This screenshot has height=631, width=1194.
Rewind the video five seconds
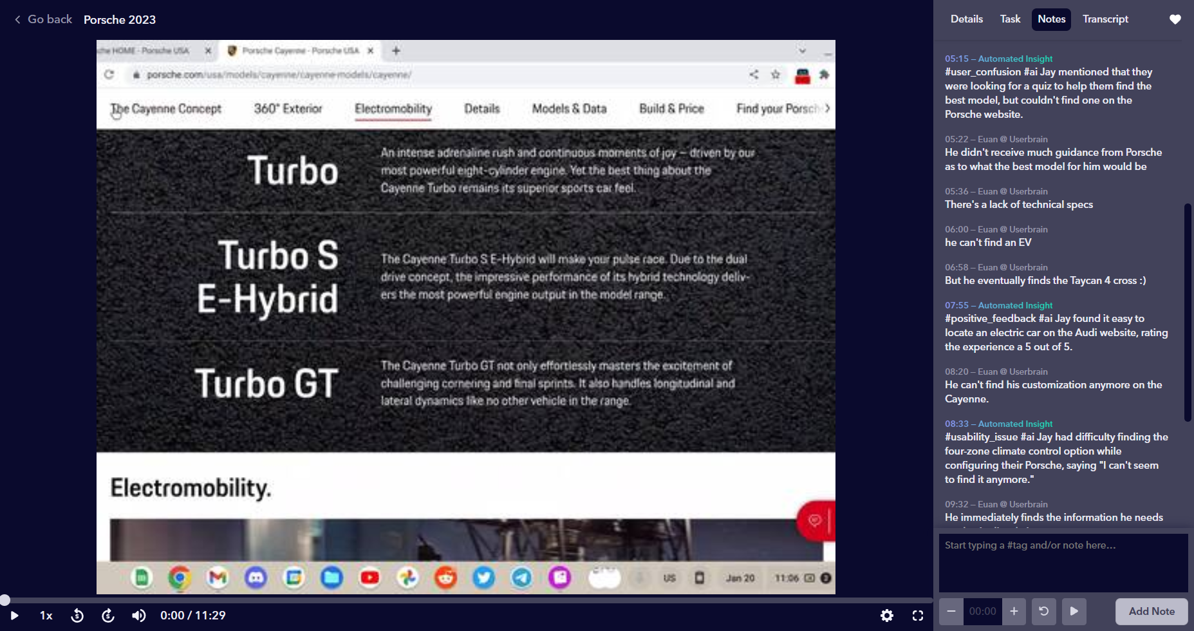(x=77, y=616)
